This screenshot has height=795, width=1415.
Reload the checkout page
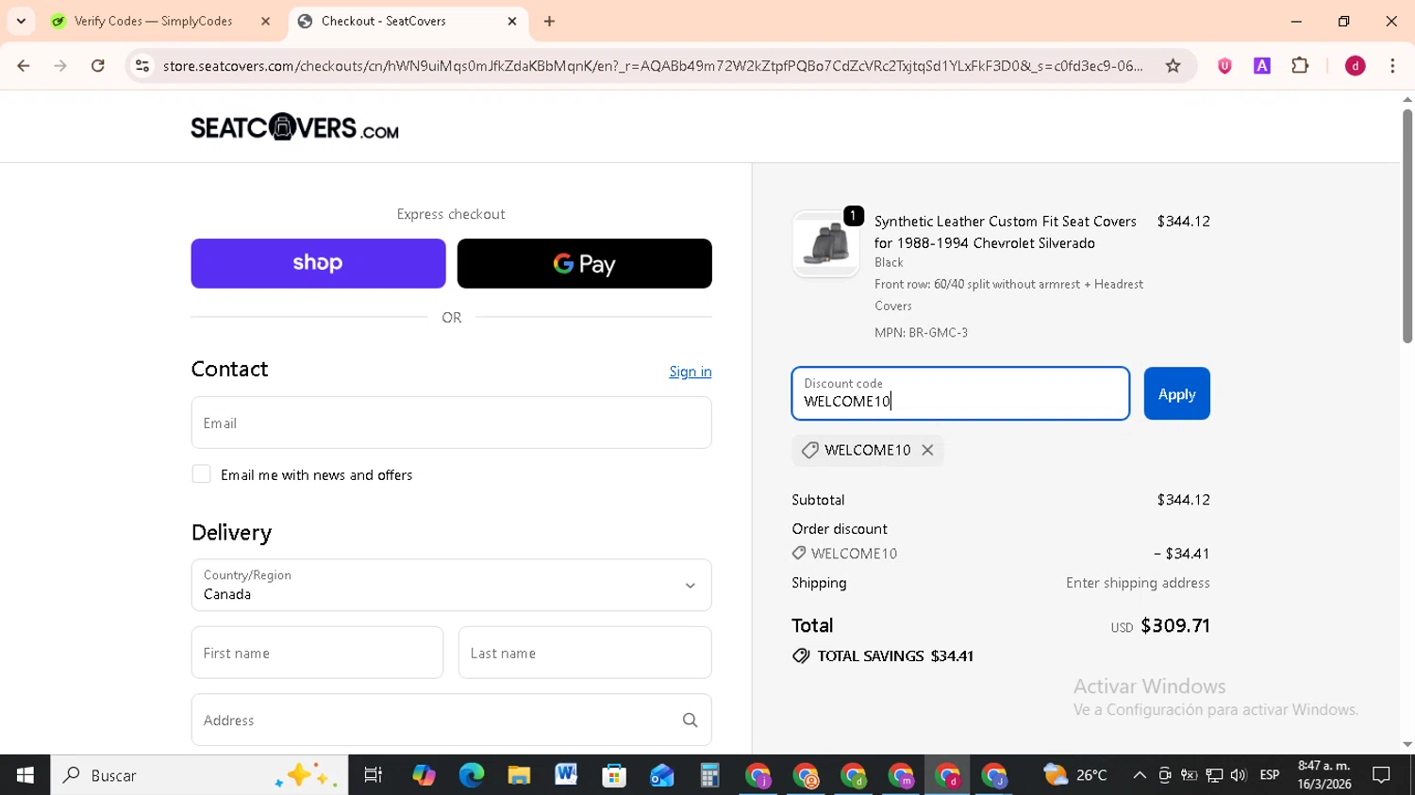[98, 65]
